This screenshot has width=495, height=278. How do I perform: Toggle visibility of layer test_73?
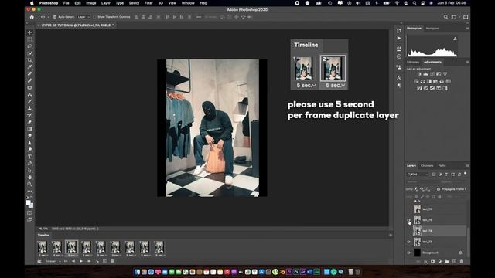(409, 242)
